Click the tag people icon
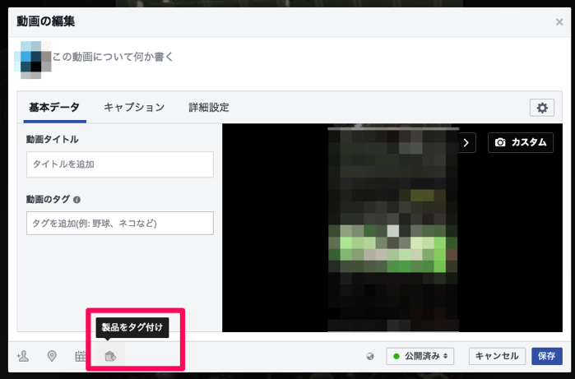Image resolution: width=575 pixels, height=379 pixels. click(23, 356)
